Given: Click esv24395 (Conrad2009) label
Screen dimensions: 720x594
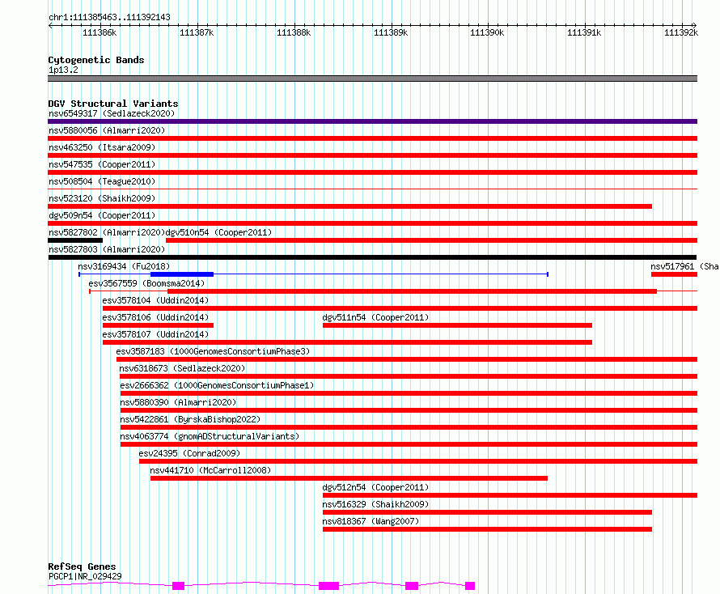Looking at the screenshot, I should pyautogui.click(x=189, y=453).
